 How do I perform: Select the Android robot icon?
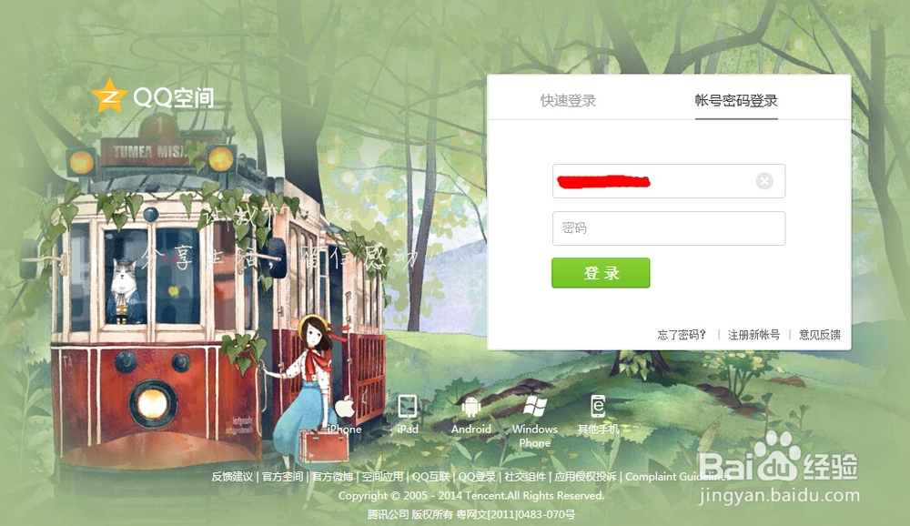(x=470, y=407)
